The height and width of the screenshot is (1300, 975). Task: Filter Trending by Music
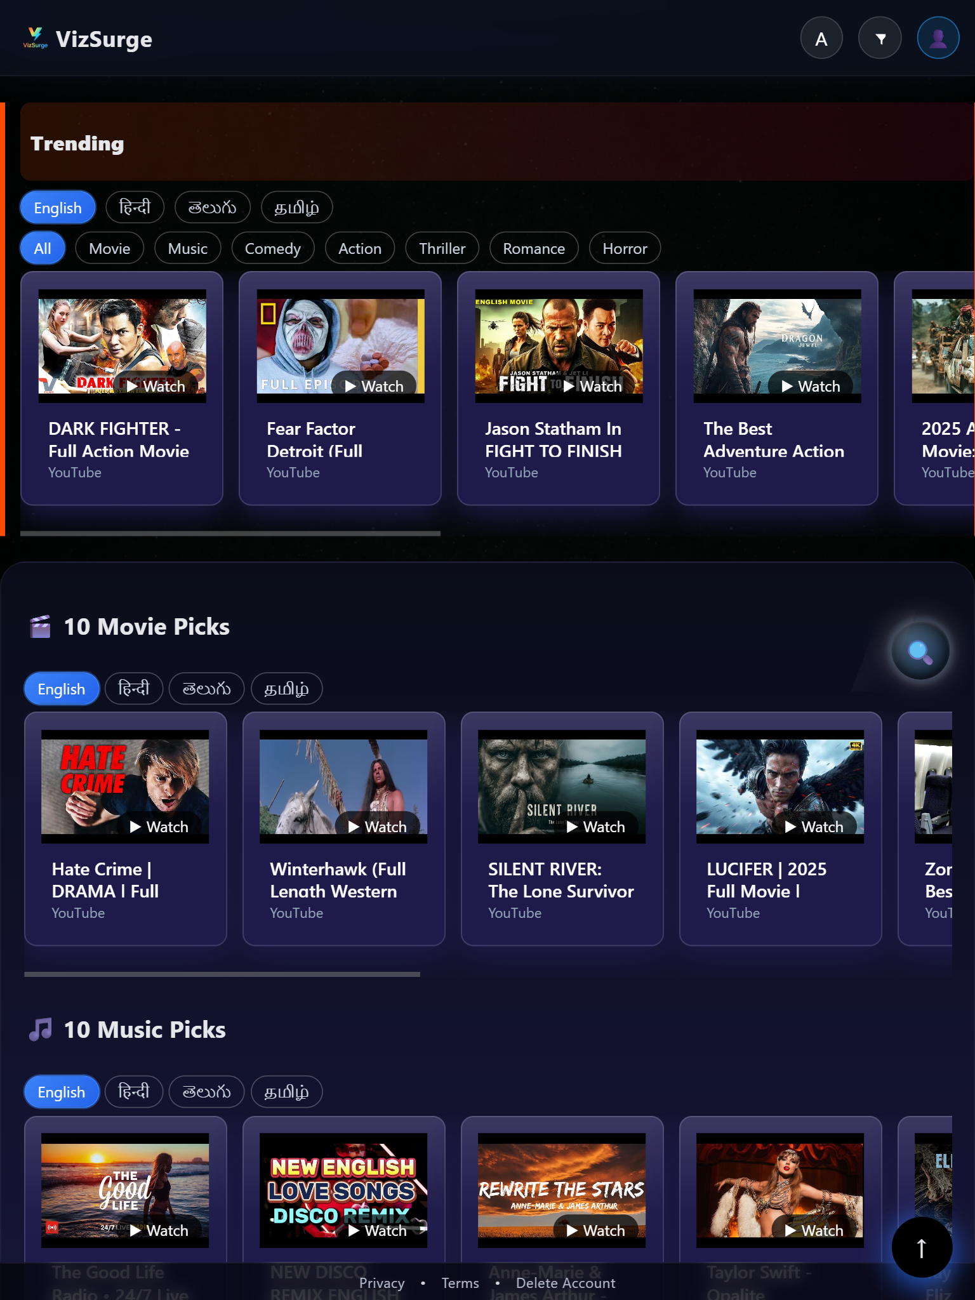tap(188, 248)
